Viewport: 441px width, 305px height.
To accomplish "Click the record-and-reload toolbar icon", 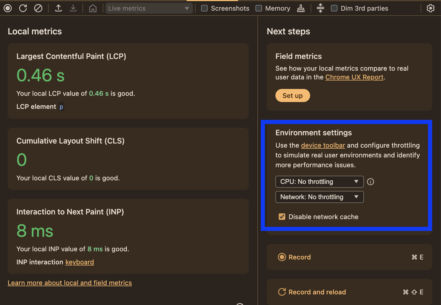I will point(23,8).
